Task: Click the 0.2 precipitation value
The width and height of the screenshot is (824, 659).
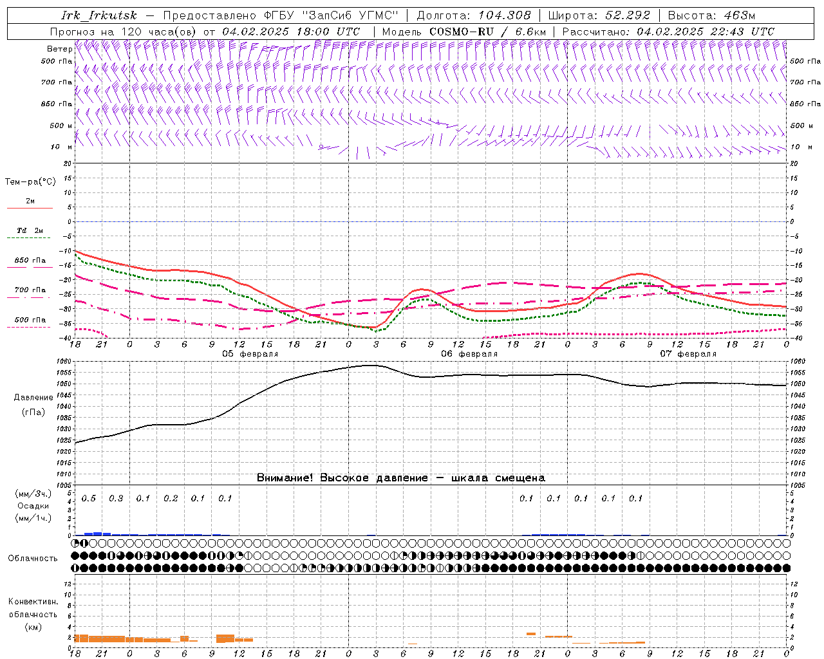Action: click(171, 498)
